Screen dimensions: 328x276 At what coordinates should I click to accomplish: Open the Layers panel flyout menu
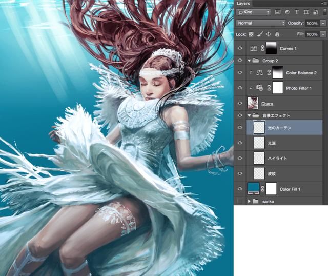pyautogui.click(x=324, y=3)
